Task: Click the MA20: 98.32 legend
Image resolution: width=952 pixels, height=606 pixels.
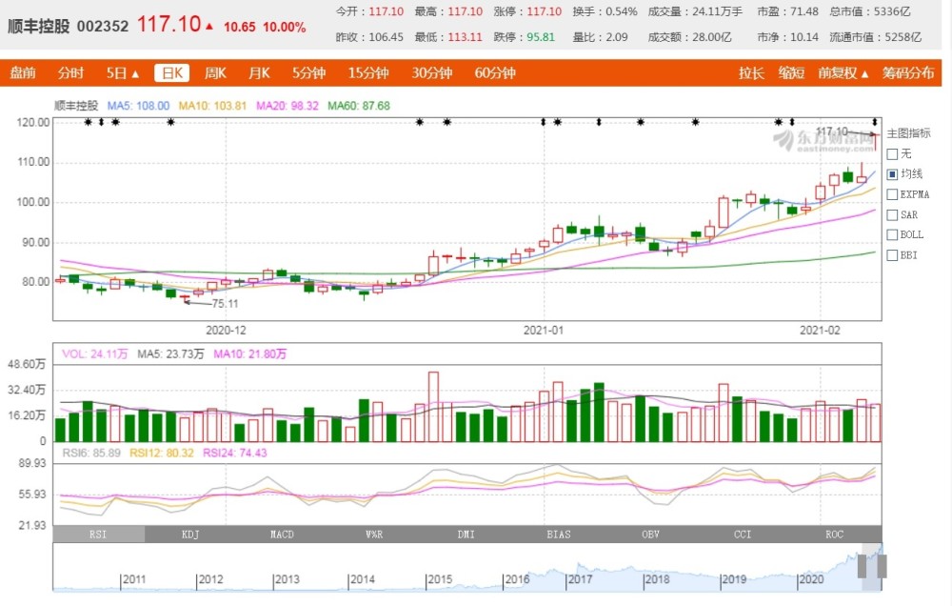Action: coord(288,106)
